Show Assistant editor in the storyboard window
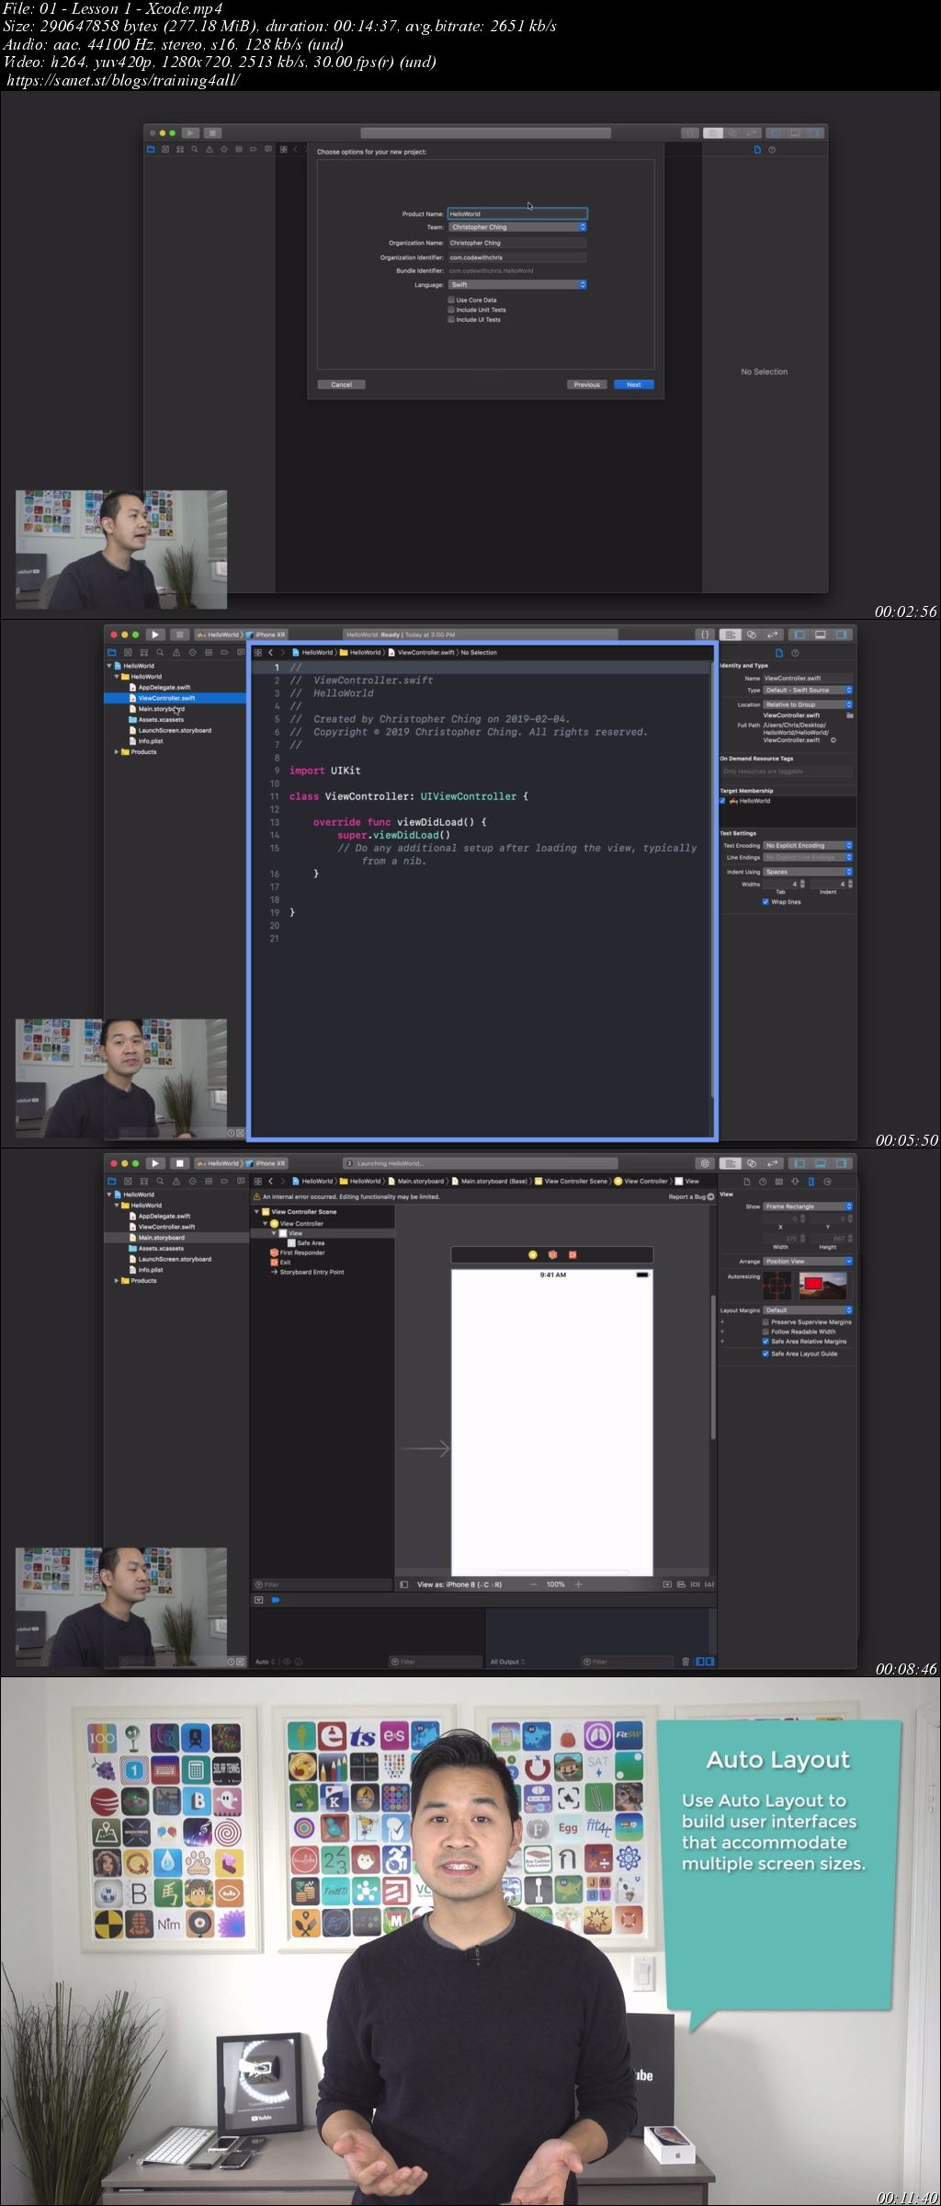 (x=752, y=1163)
